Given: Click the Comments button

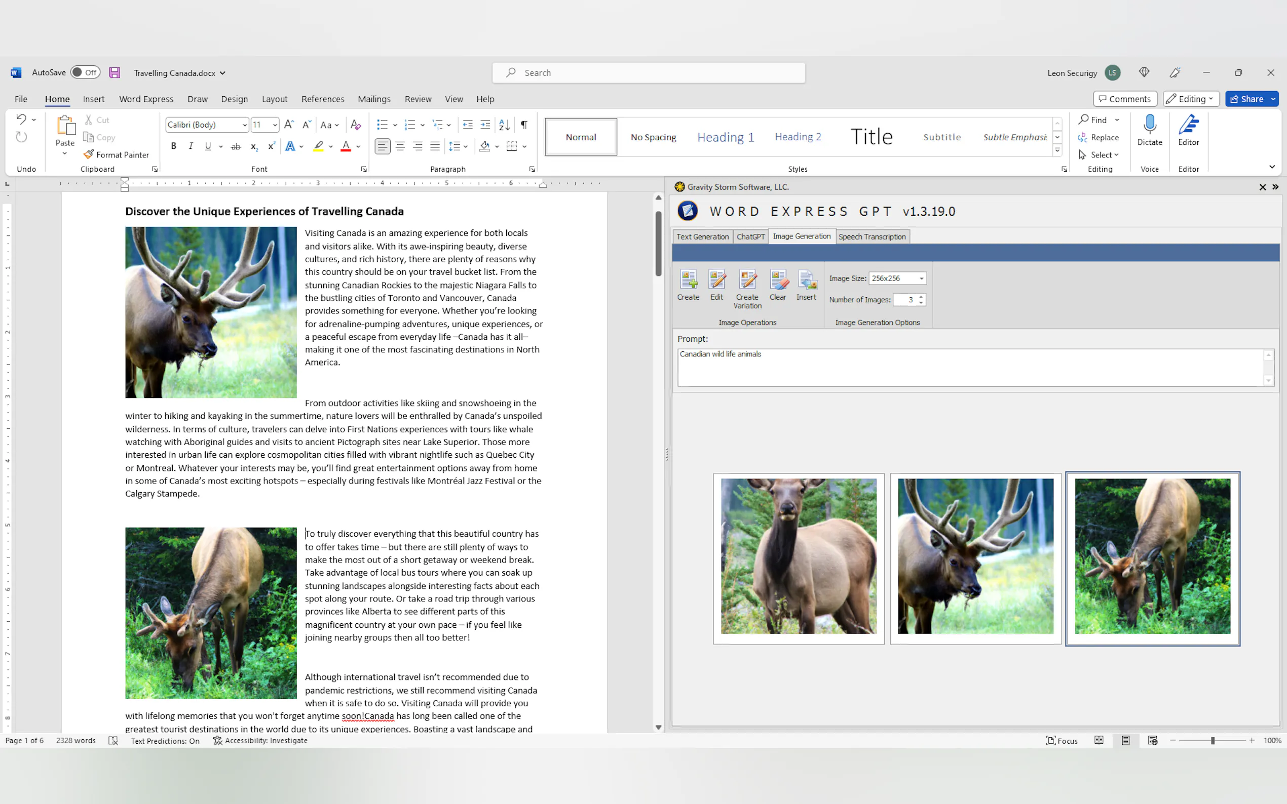Looking at the screenshot, I should pos(1124,99).
